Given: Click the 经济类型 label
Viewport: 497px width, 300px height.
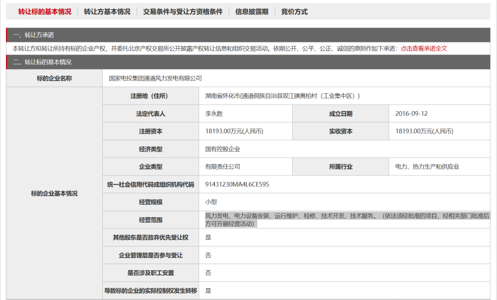Looking at the screenshot, I should point(150,149).
